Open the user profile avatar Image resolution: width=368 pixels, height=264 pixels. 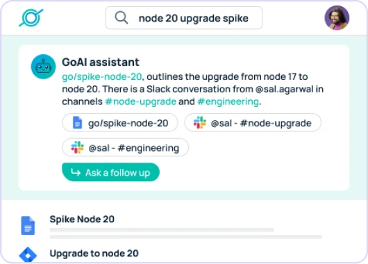point(337,18)
